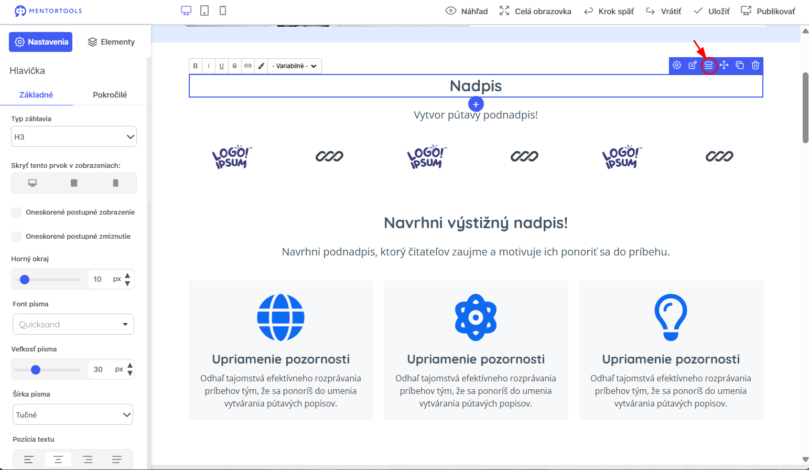Select the move element arrows icon
This screenshot has height=470, width=809.
[x=724, y=65]
